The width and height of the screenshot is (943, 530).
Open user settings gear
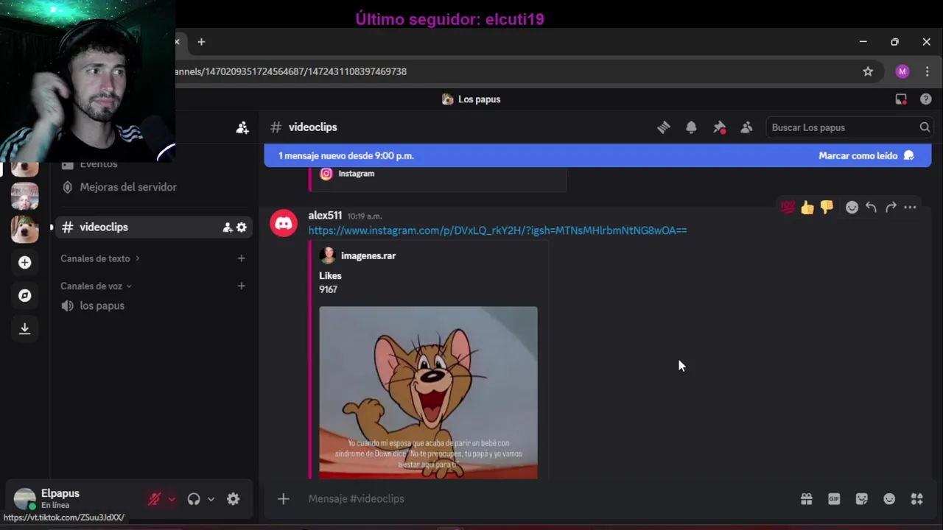(x=233, y=499)
